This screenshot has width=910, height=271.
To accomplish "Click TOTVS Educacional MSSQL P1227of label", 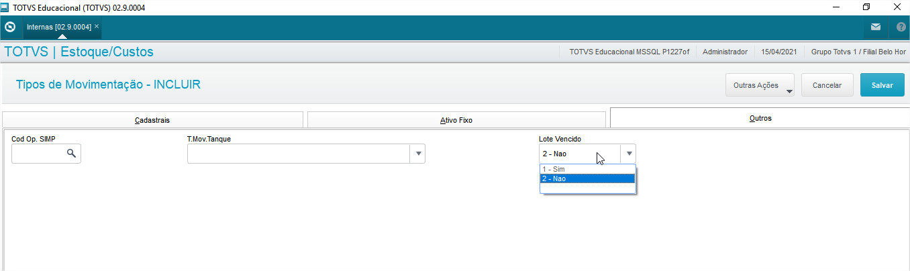I will coord(629,52).
